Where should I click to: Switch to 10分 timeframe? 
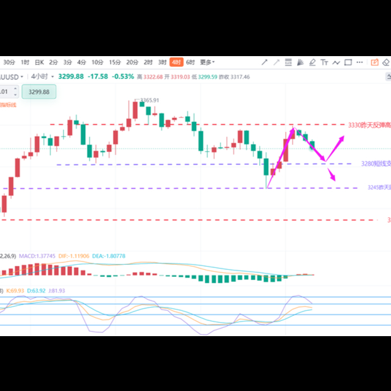click(97, 62)
